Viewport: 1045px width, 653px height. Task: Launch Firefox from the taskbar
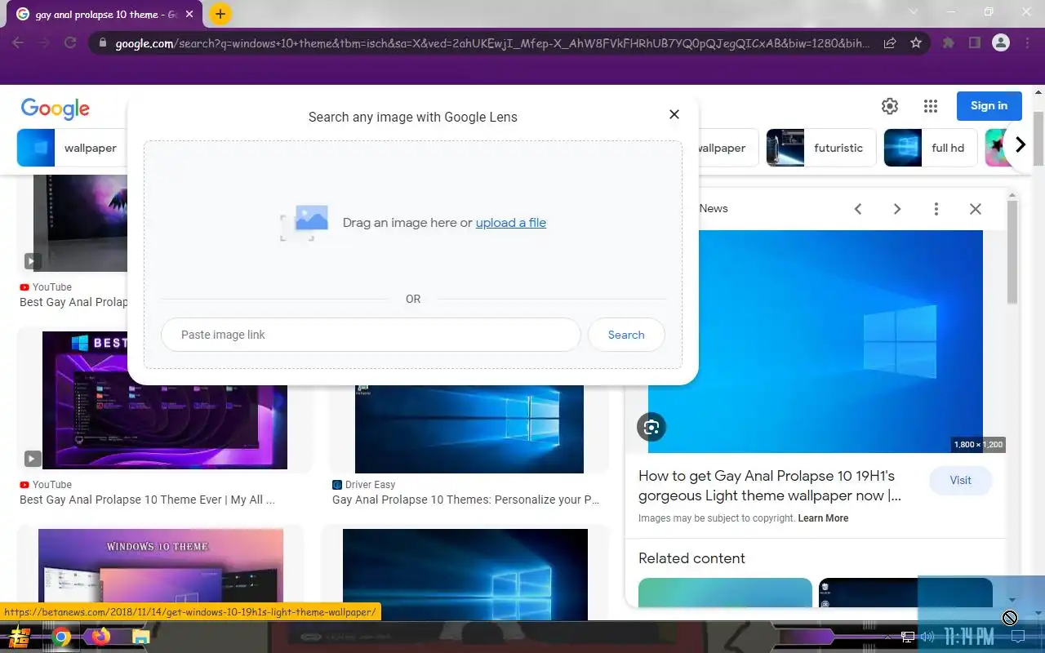tap(100, 637)
